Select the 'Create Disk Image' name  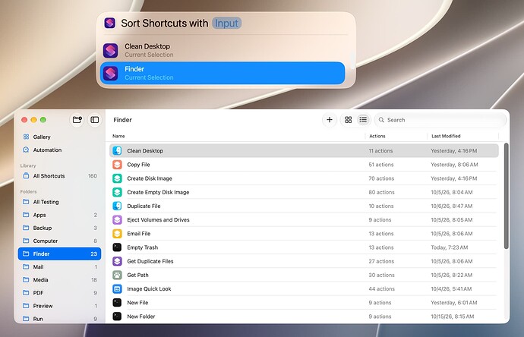coord(150,178)
